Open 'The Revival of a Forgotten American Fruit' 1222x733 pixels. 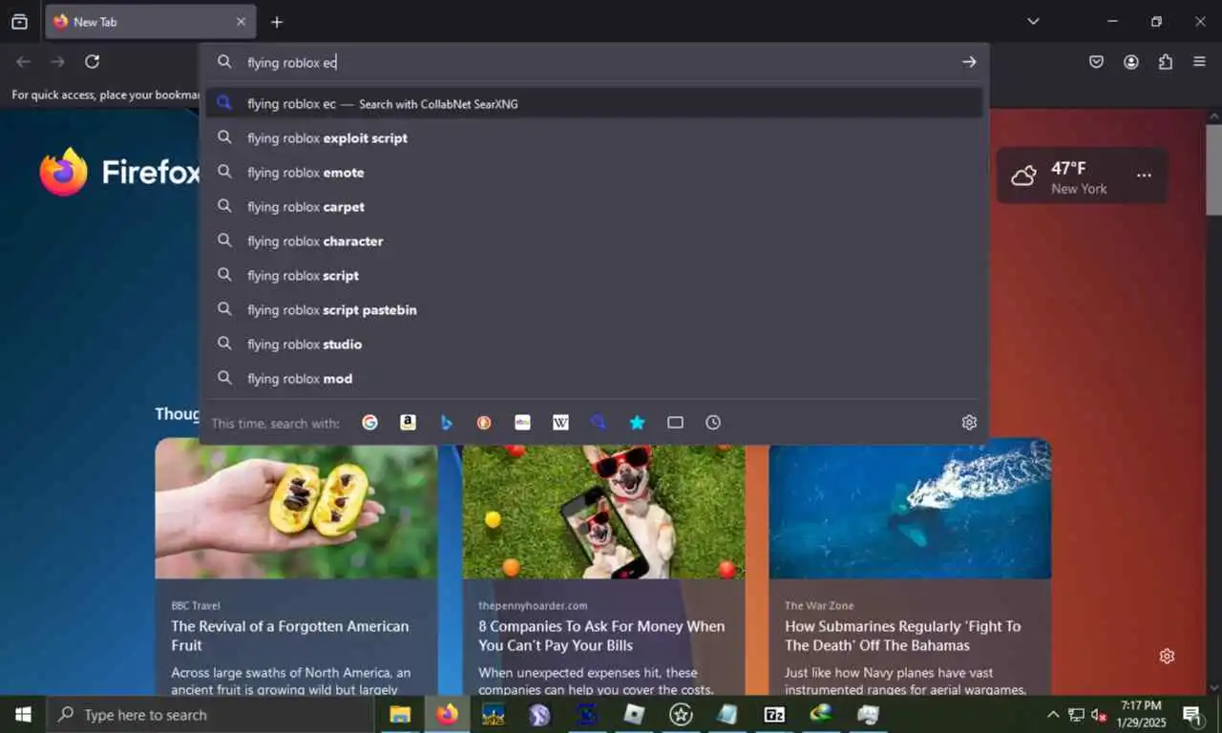click(x=290, y=636)
